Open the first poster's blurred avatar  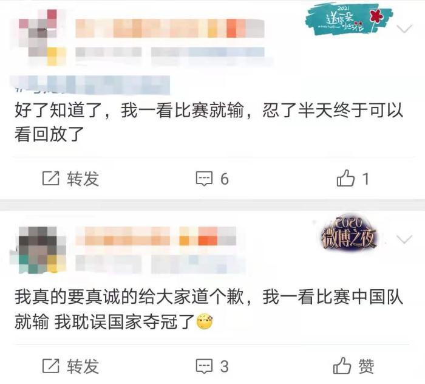(x=42, y=37)
